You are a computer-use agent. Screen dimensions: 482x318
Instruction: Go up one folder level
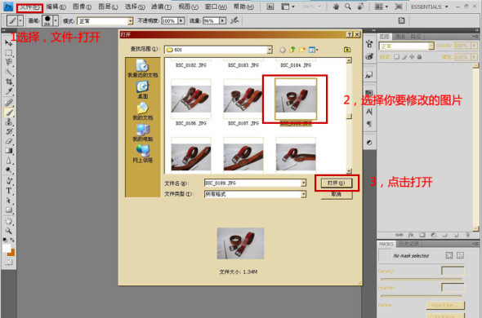tap(292, 50)
